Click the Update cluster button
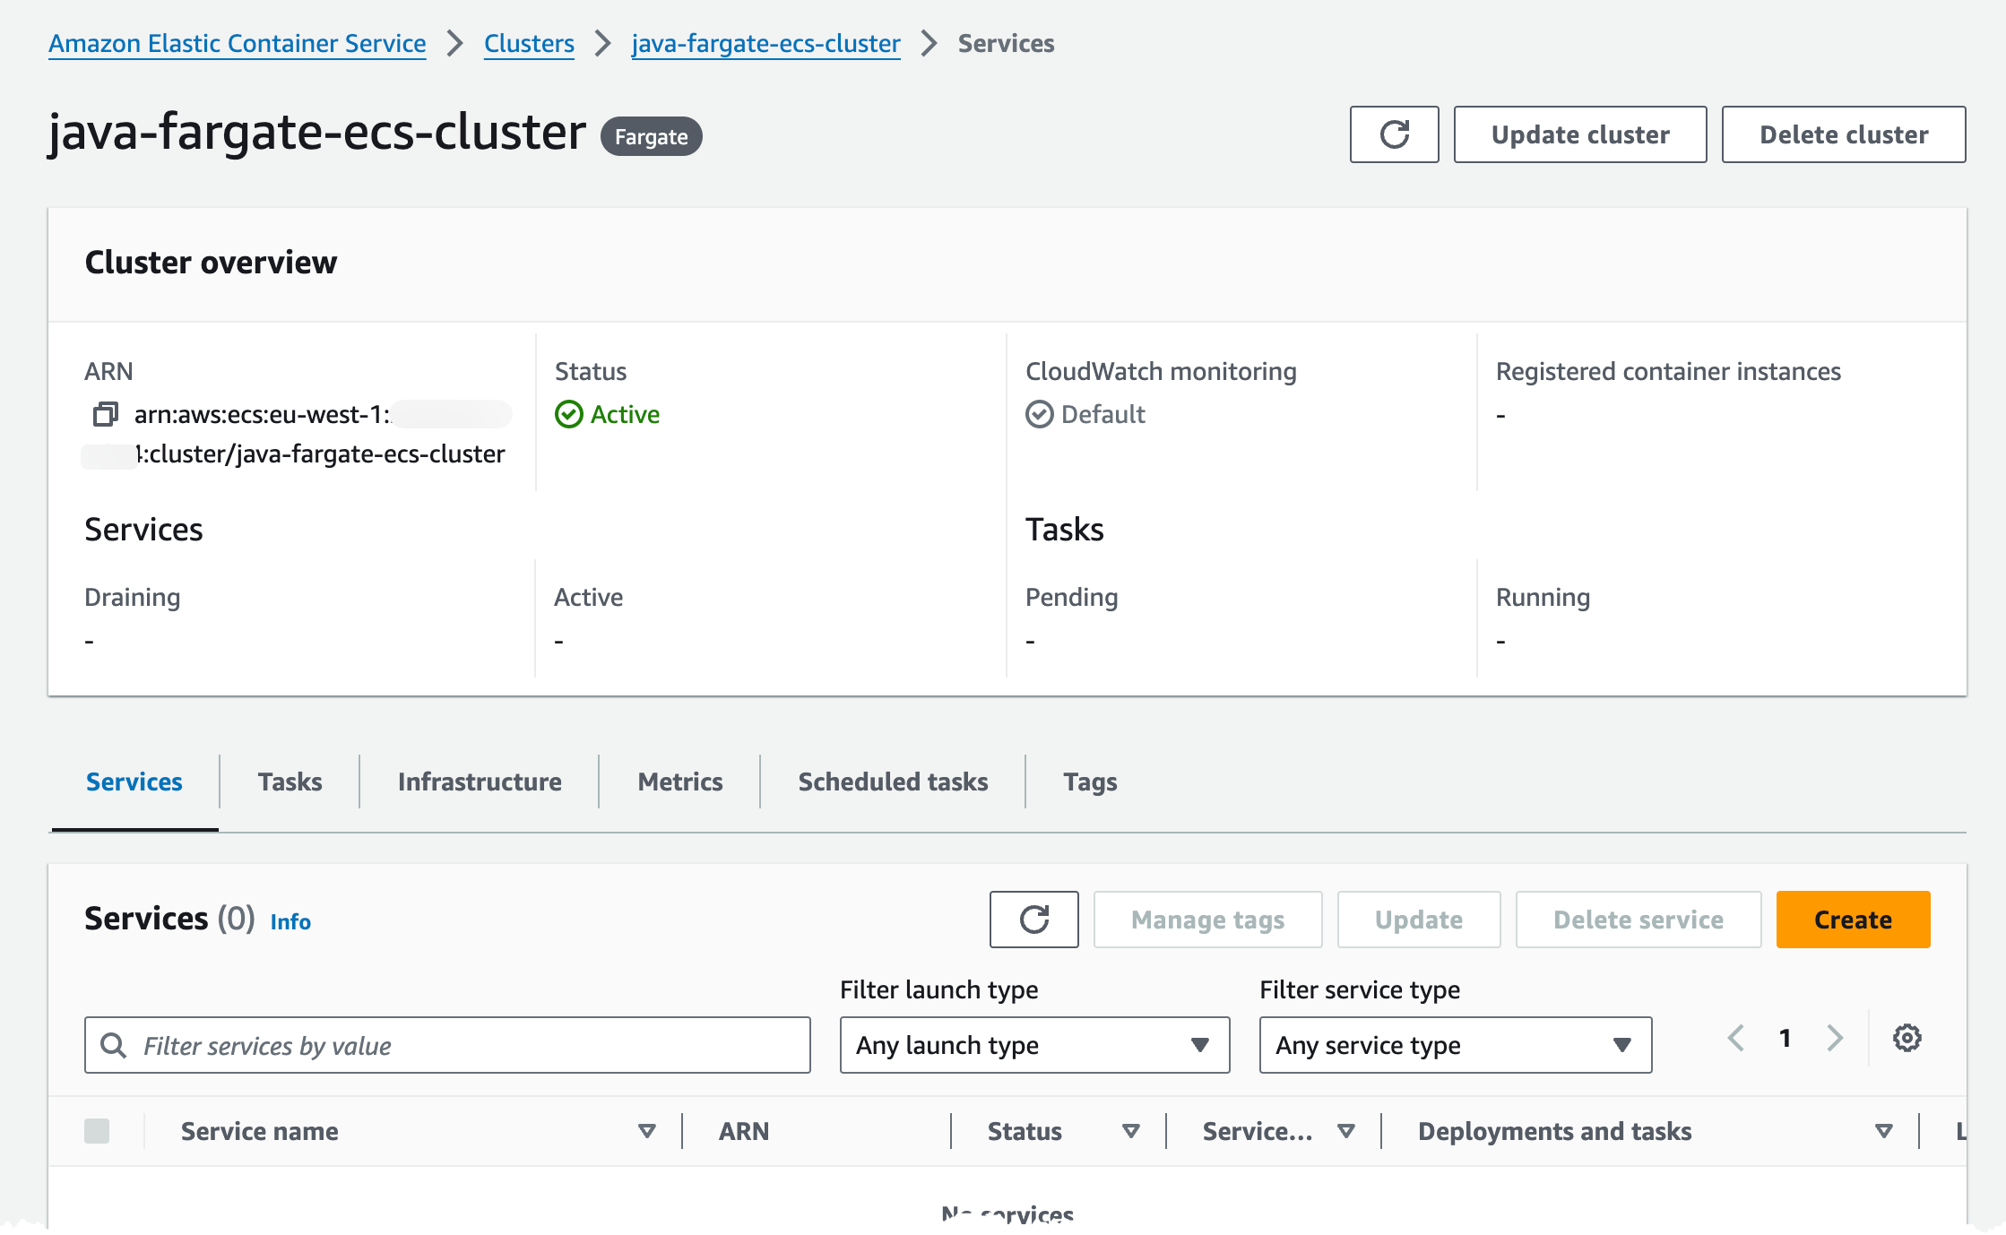The height and width of the screenshot is (1235, 2006). pyautogui.click(x=1580, y=134)
